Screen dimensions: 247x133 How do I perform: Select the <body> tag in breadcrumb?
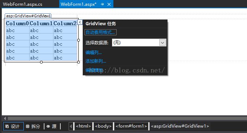(103, 126)
